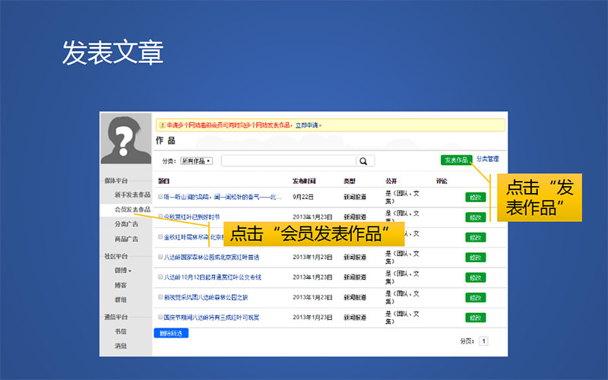Viewport: 608px width, 380px height.
Task: Select checkbox for 八达岭国家森林公园 article
Action: click(160, 257)
